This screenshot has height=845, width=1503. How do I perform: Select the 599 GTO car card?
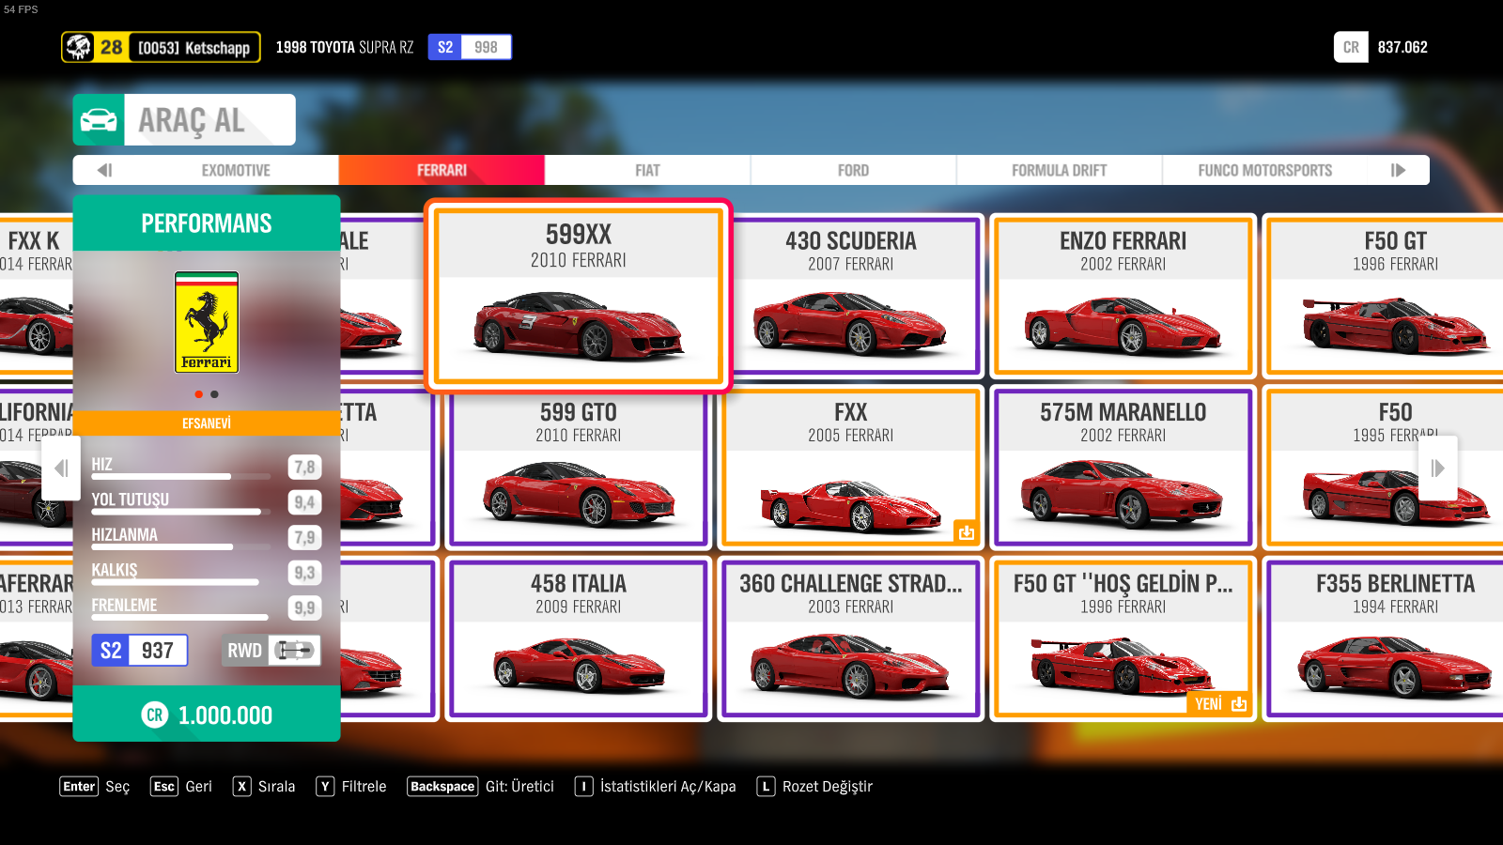pyautogui.click(x=579, y=469)
